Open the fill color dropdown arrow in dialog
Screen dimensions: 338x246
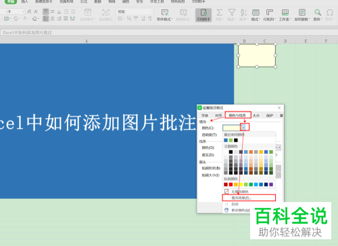click(x=243, y=128)
